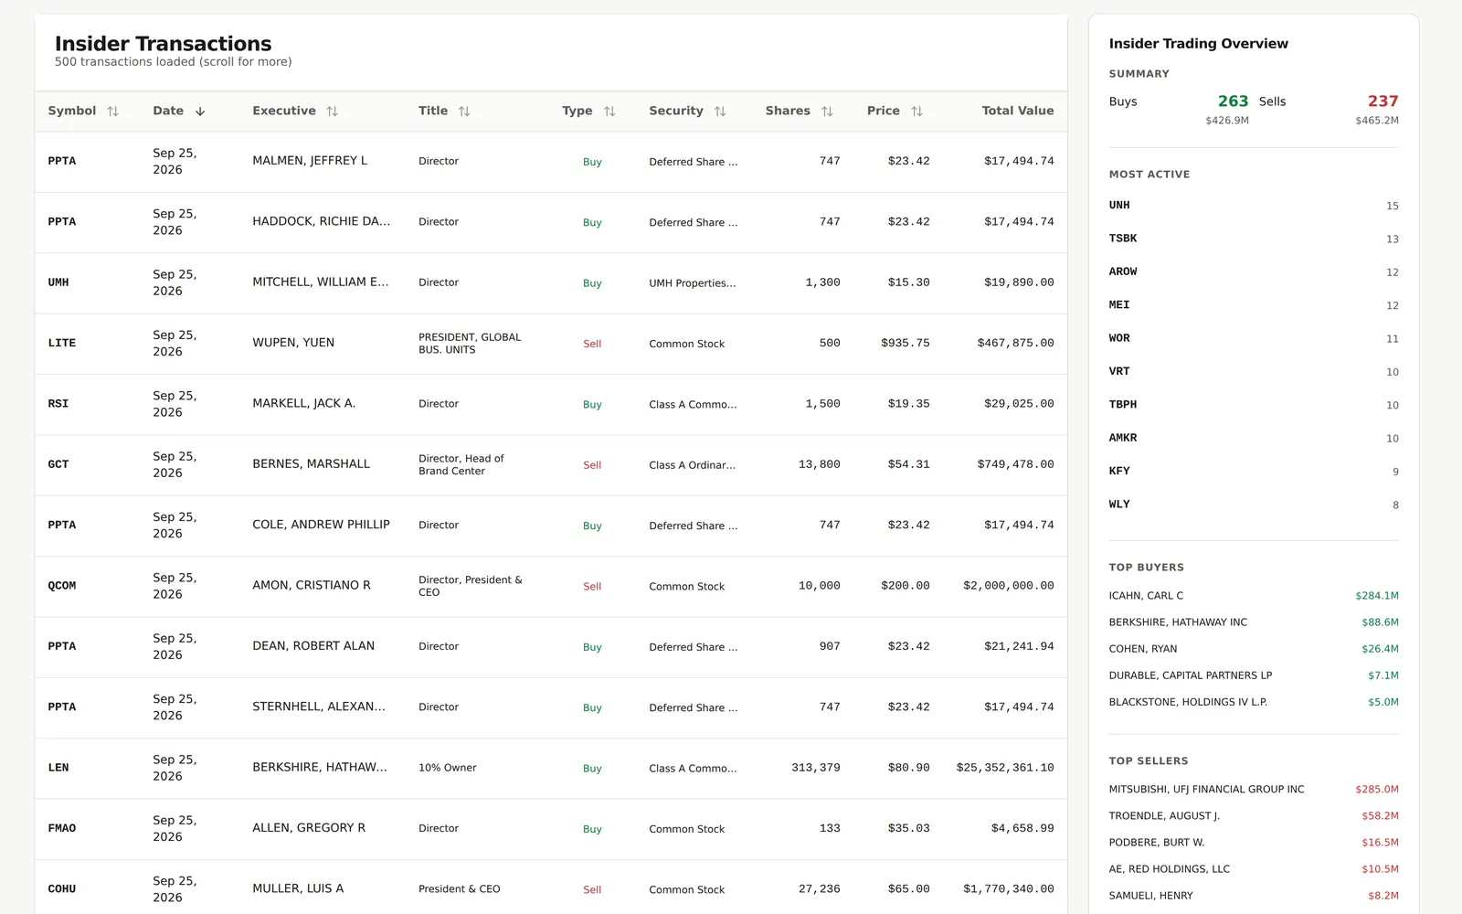Click the Executive column header label

coord(284,111)
